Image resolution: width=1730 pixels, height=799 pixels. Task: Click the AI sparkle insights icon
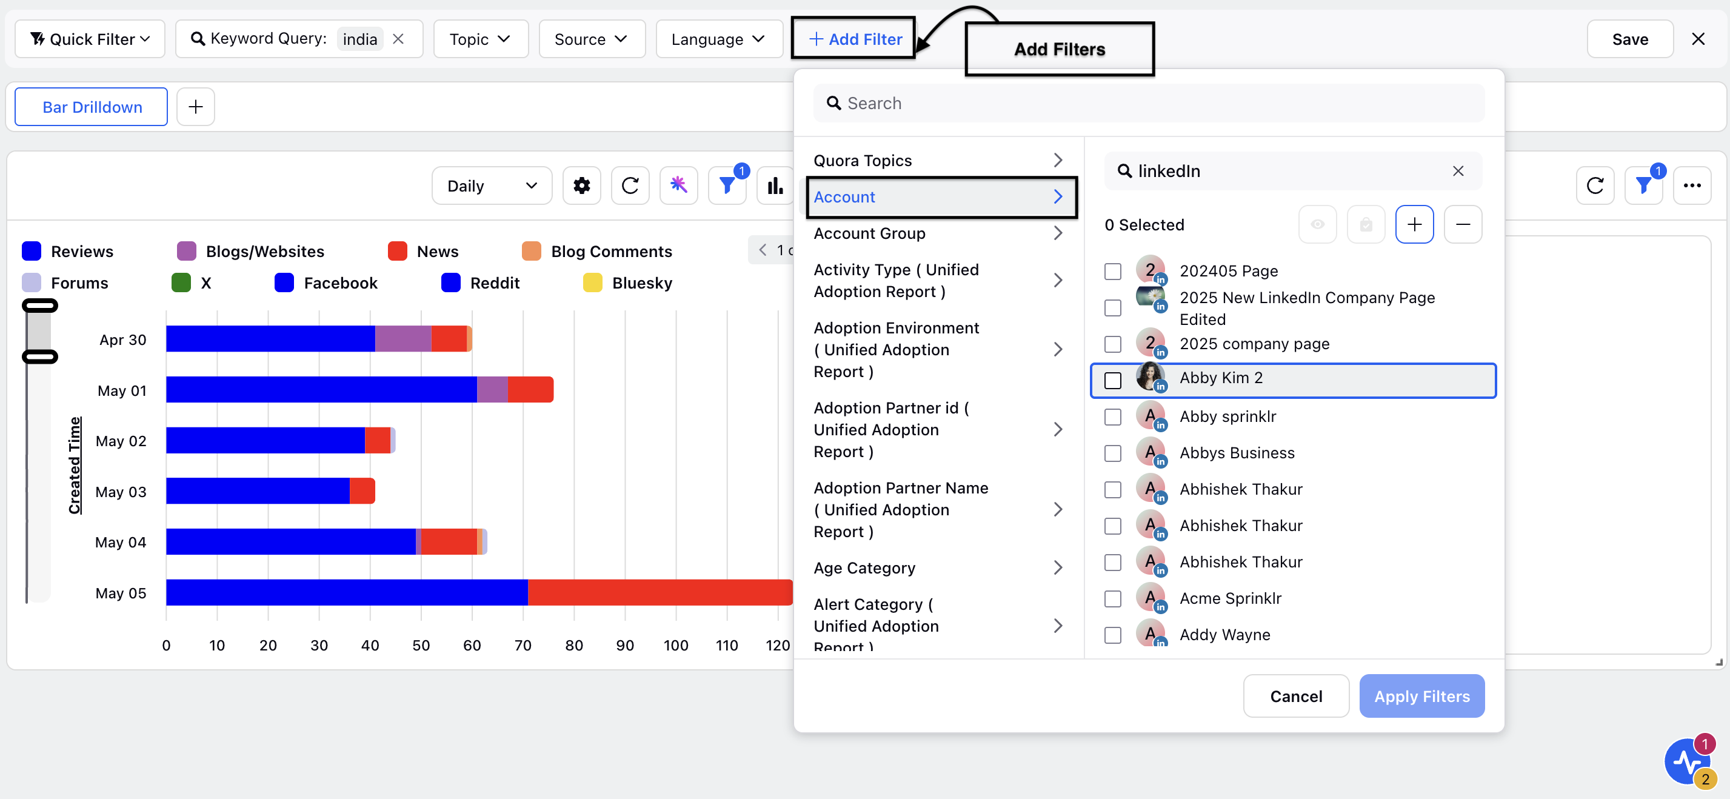tap(678, 186)
